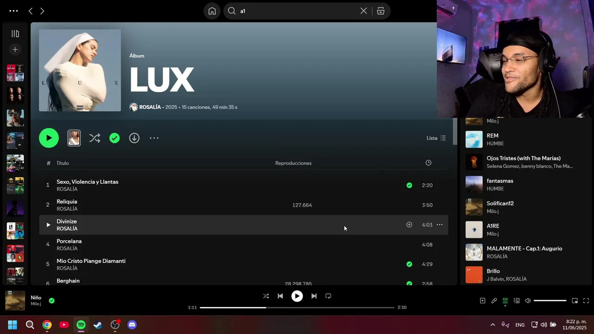Open the ROSALÍA artist link

pyautogui.click(x=150, y=107)
